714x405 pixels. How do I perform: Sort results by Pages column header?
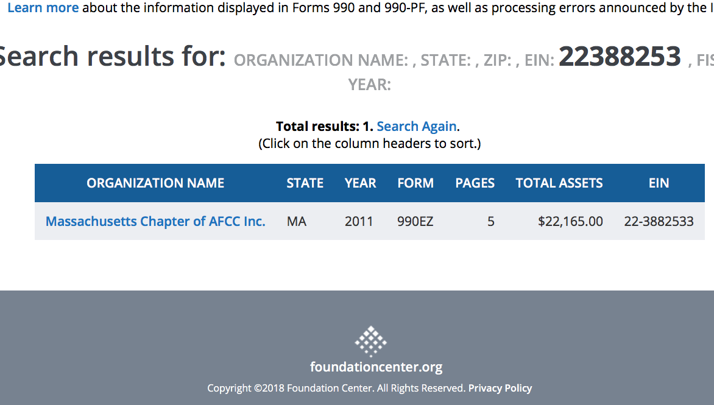pyautogui.click(x=475, y=183)
